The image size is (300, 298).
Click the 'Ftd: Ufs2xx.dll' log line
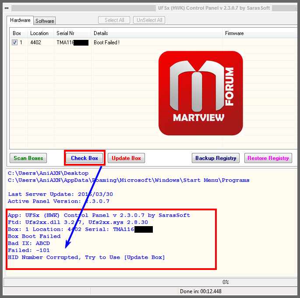tap(78, 222)
